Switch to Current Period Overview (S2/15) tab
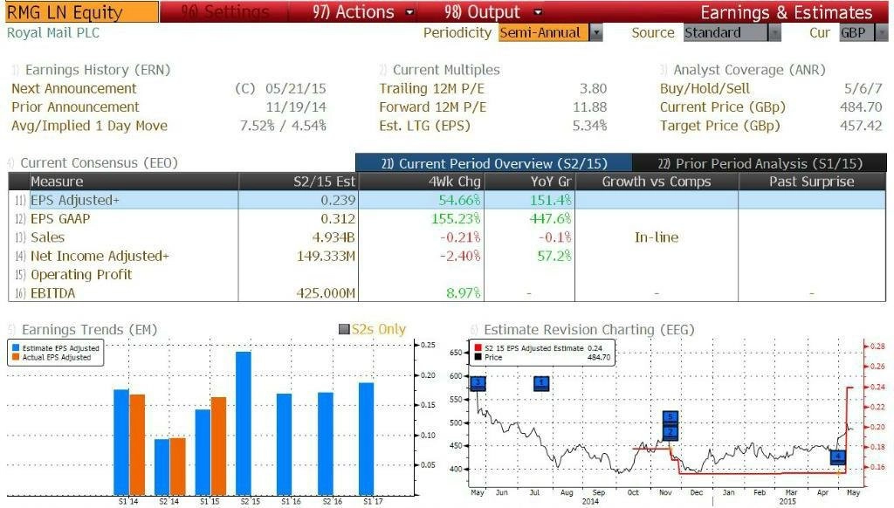894x508 pixels. [x=494, y=163]
